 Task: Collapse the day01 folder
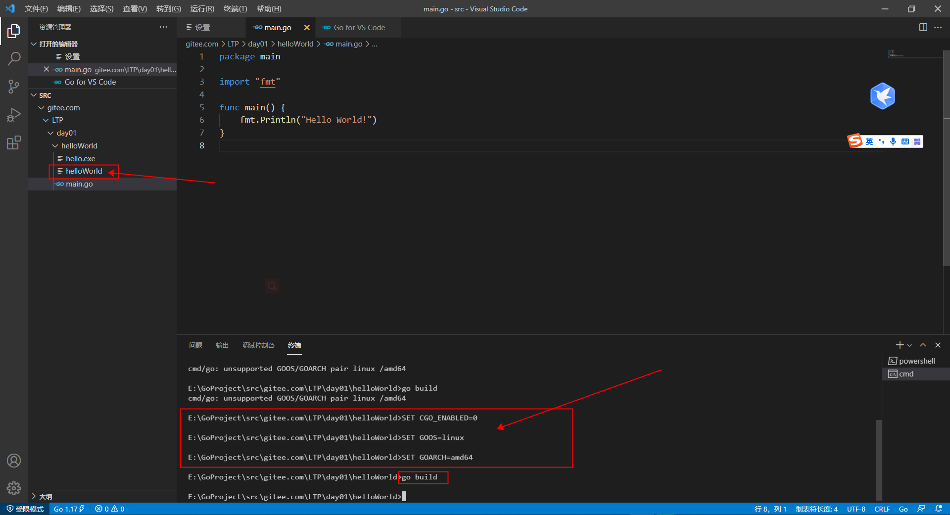pos(102,133)
